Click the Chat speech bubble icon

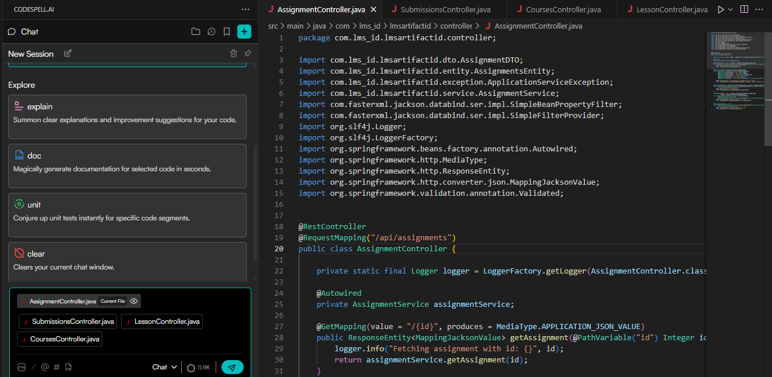point(12,32)
